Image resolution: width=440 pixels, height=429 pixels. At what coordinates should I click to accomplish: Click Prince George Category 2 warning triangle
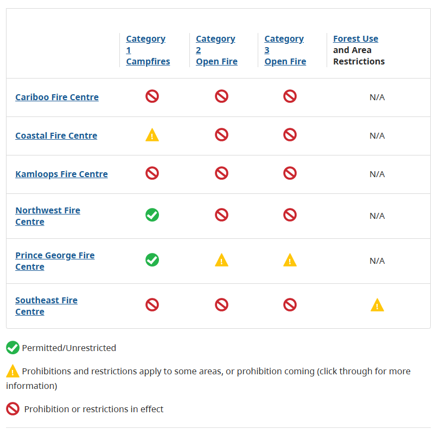(x=221, y=260)
